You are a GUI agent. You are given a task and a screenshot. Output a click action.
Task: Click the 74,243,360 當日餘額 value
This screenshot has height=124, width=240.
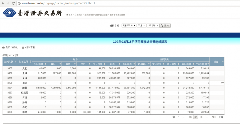(x=188, y=88)
